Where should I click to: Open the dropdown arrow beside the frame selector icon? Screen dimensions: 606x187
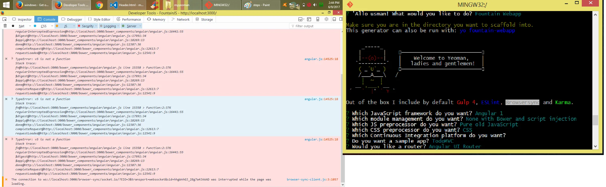pyautogui.click(x=304, y=19)
